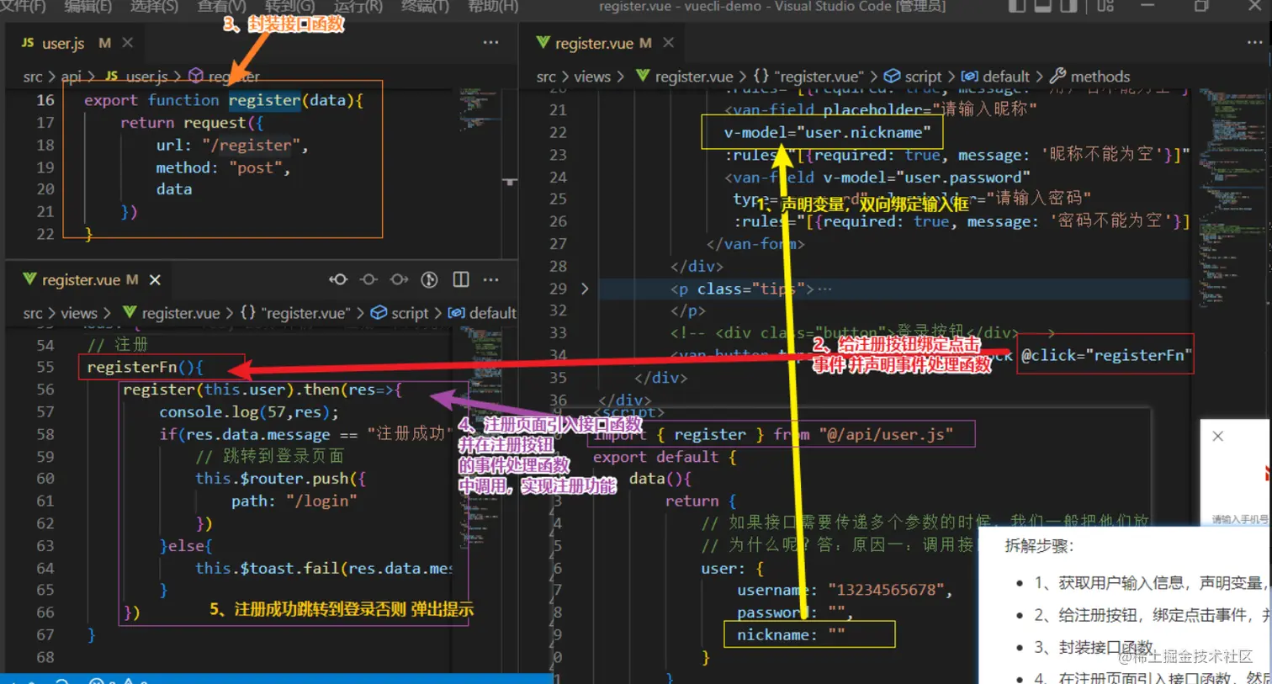
Task: Click the JS icon on user.js tab
Action: (28, 42)
